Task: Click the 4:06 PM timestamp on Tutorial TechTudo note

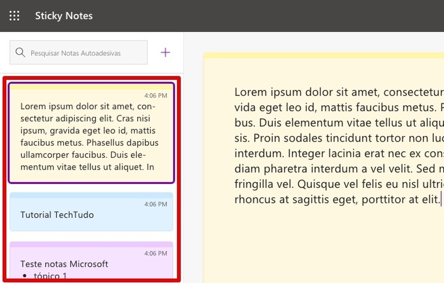Action: tap(156, 204)
